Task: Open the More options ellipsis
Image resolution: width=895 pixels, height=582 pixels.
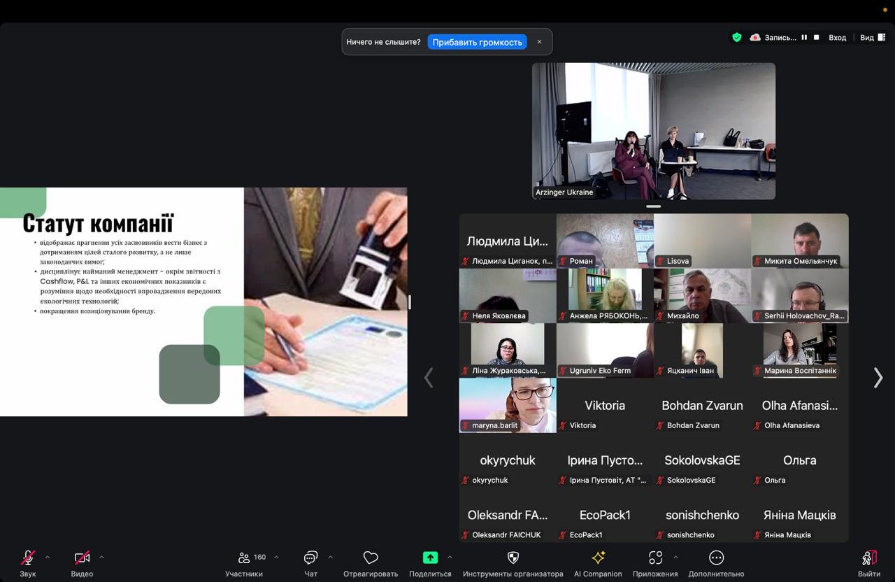Action: (x=716, y=558)
